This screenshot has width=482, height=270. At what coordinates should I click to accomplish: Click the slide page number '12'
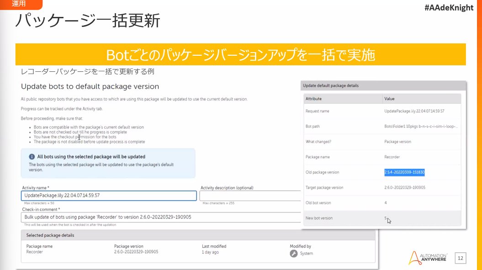(x=460, y=258)
